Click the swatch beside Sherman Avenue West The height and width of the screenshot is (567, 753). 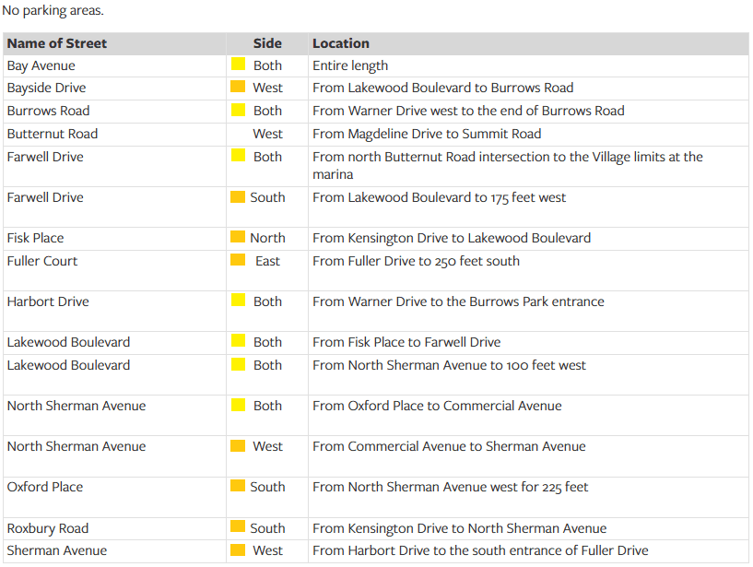[238, 550]
